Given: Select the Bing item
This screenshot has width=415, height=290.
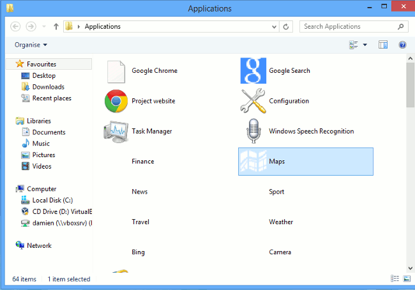Looking at the screenshot, I should click(138, 252).
